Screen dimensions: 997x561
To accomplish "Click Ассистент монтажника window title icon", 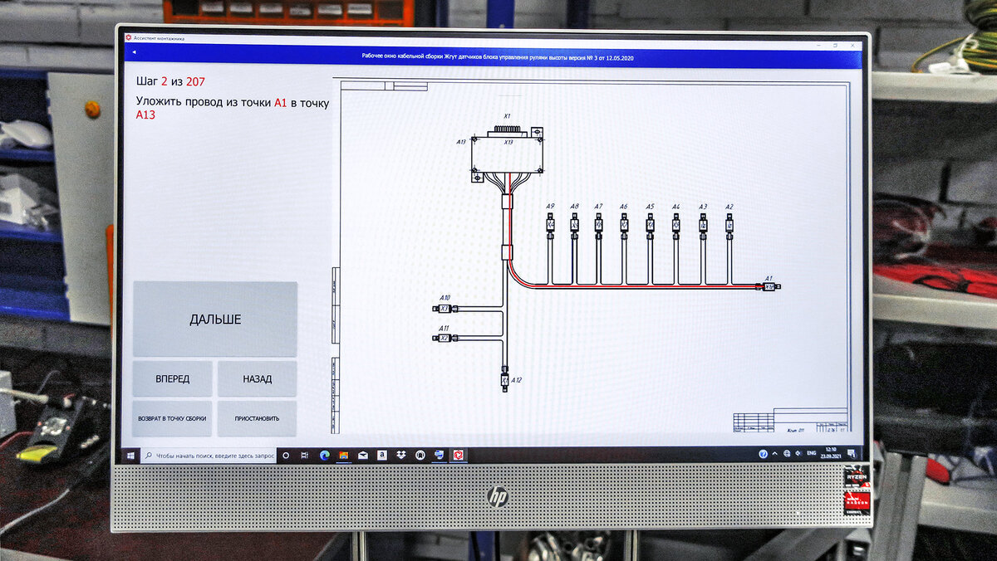I will click(130, 38).
